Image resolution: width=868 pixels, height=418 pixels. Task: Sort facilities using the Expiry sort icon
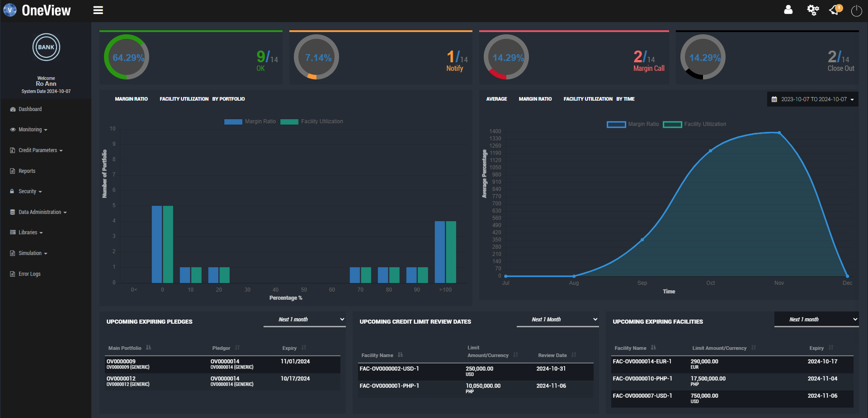point(831,348)
